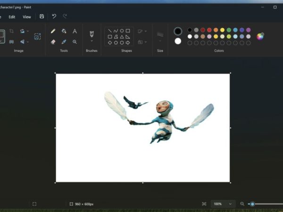
Task: Select the Pencil tool
Action: coord(53,31)
